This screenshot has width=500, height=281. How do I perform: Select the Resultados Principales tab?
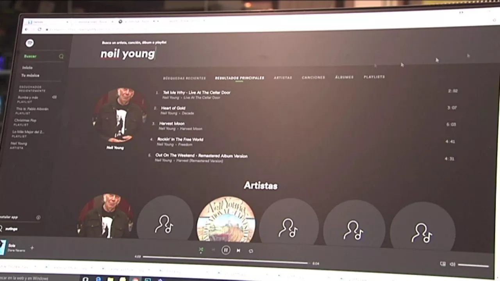tap(239, 78)
